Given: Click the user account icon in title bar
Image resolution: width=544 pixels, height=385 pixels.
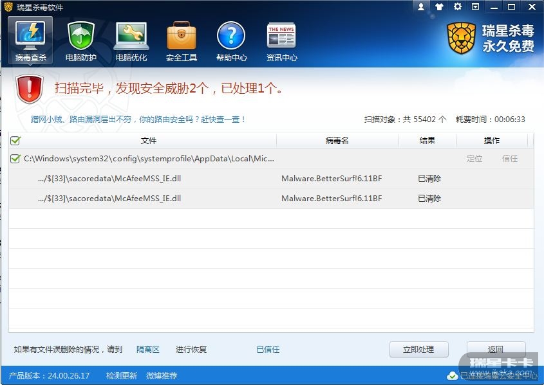Looking at the screenshot, I should (x=421, y=6).
